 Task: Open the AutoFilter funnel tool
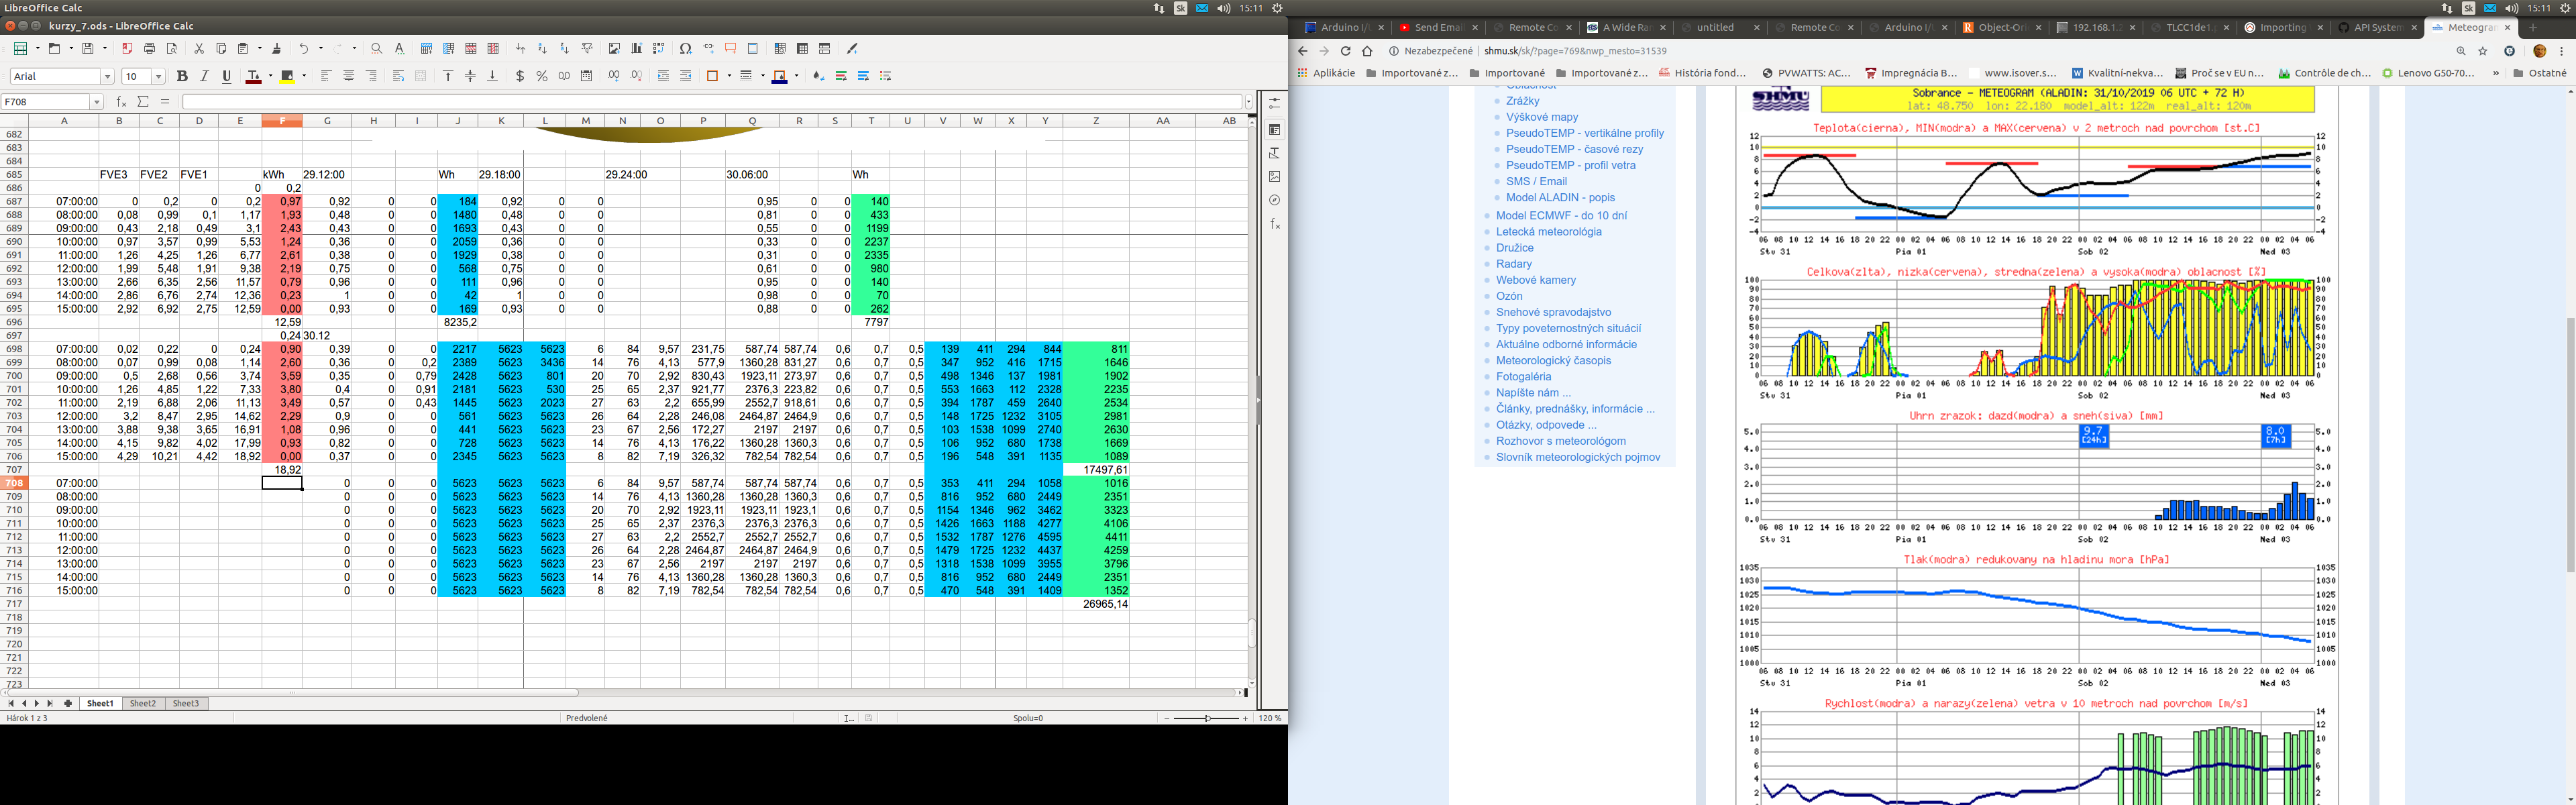[587, 48]
